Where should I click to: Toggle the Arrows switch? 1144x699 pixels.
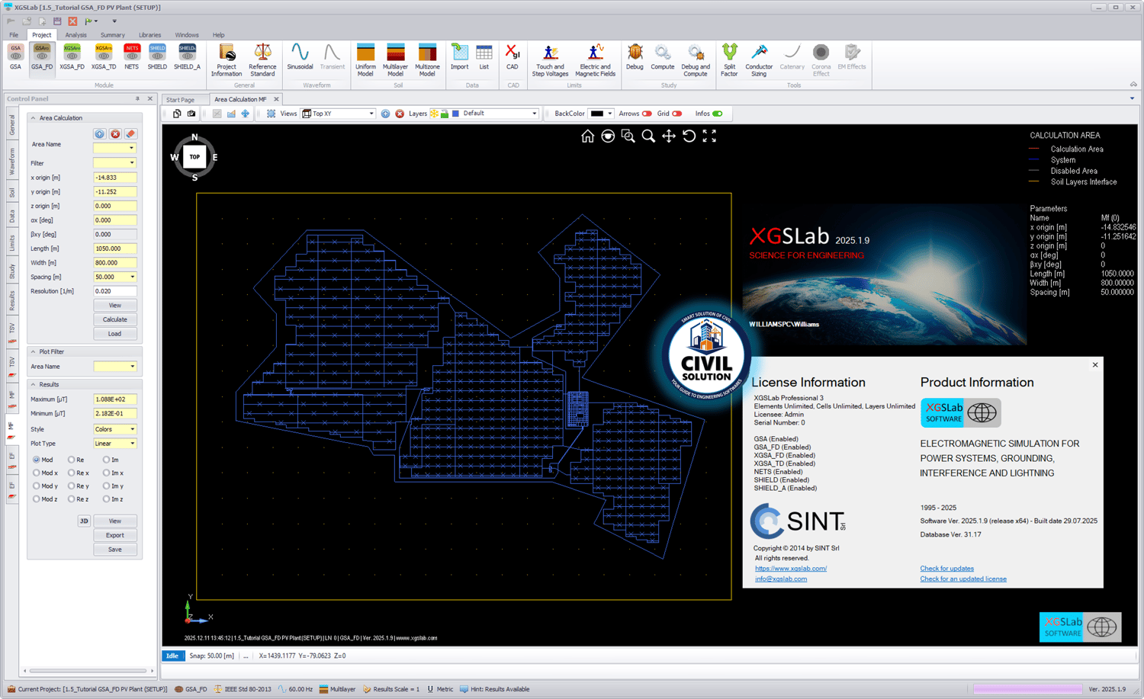[x=647, y=114]
